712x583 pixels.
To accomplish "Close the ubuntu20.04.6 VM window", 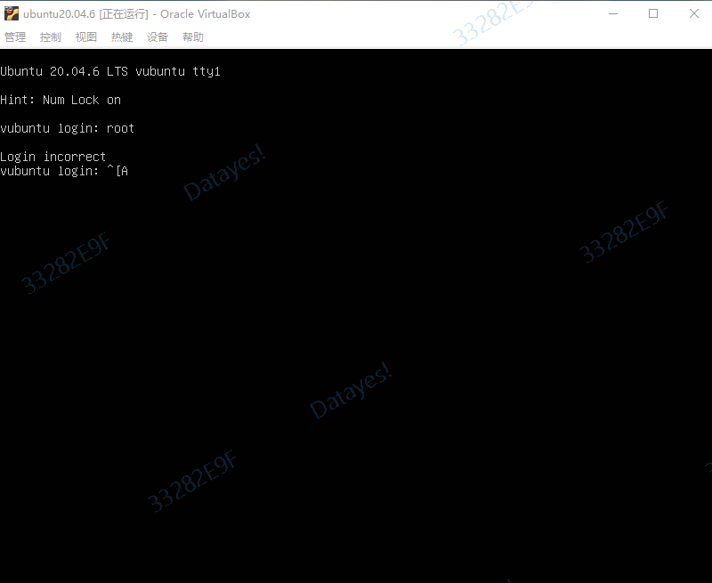I will (693, 13).
